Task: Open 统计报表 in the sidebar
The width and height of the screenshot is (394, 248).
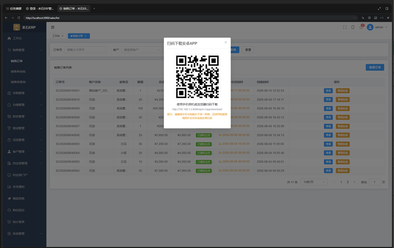Action: pos(24,222)
